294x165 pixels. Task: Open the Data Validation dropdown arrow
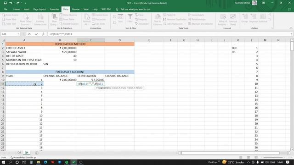click(x=185, y=24)
